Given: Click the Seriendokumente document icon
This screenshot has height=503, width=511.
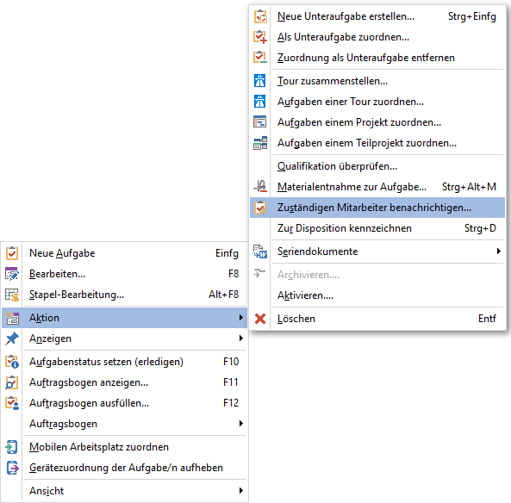Looking at the screenshot, I should coord(260,251).
